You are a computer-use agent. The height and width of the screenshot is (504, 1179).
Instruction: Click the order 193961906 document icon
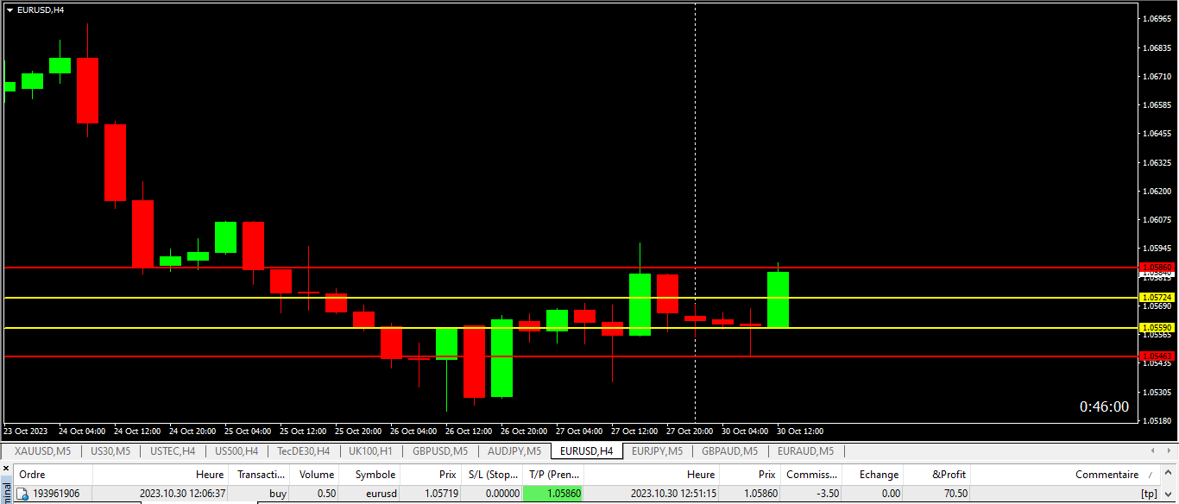point(23,494)
